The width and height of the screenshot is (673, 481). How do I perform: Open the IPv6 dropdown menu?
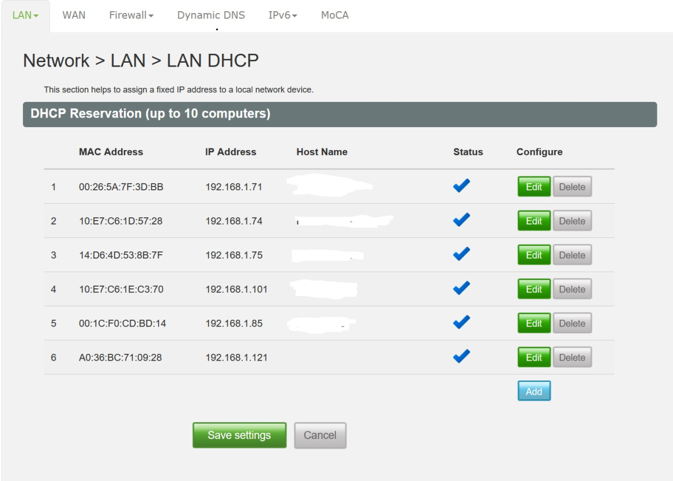click(282, 15)
